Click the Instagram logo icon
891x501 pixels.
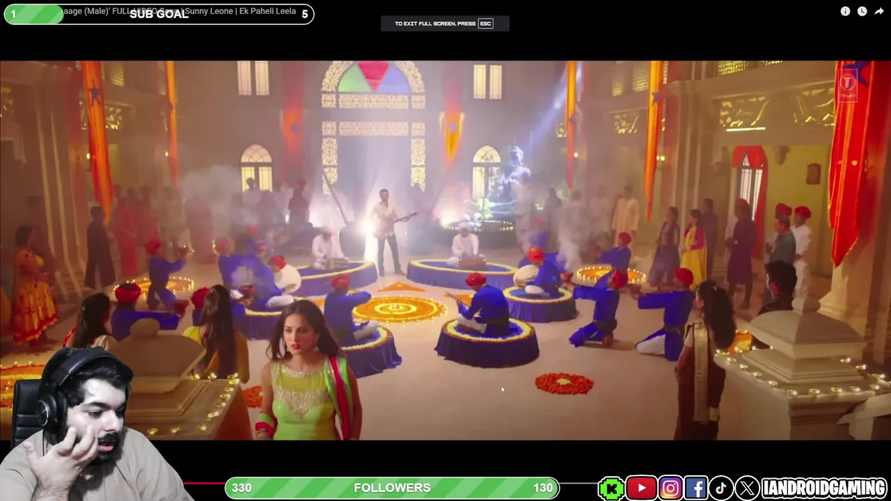coord(670,488)
